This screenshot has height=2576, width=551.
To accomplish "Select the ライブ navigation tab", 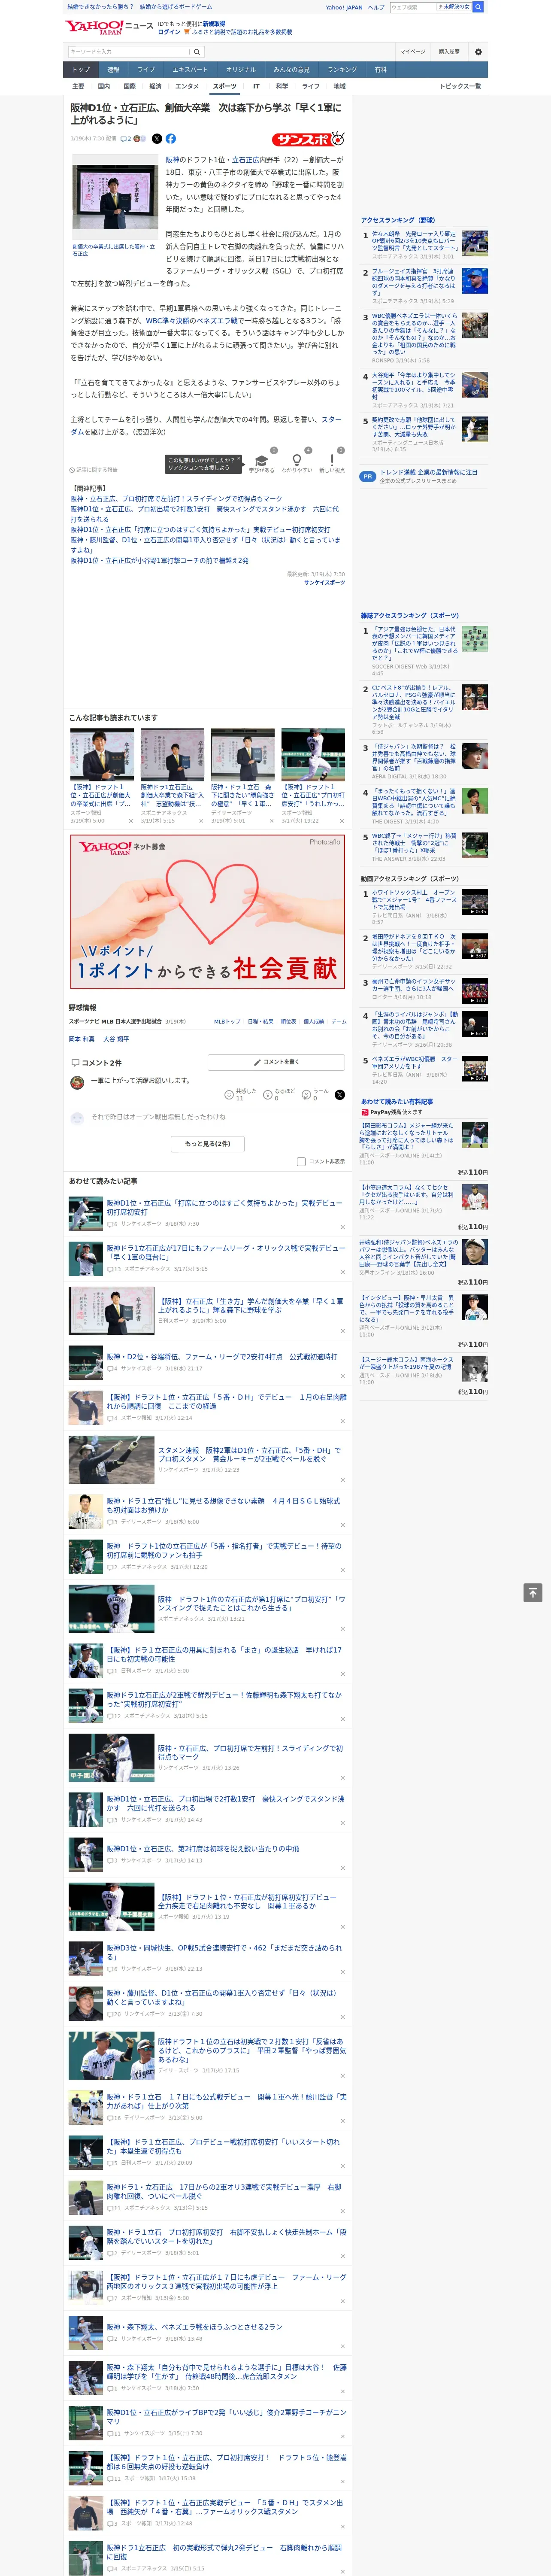I will tap(146, 70).
